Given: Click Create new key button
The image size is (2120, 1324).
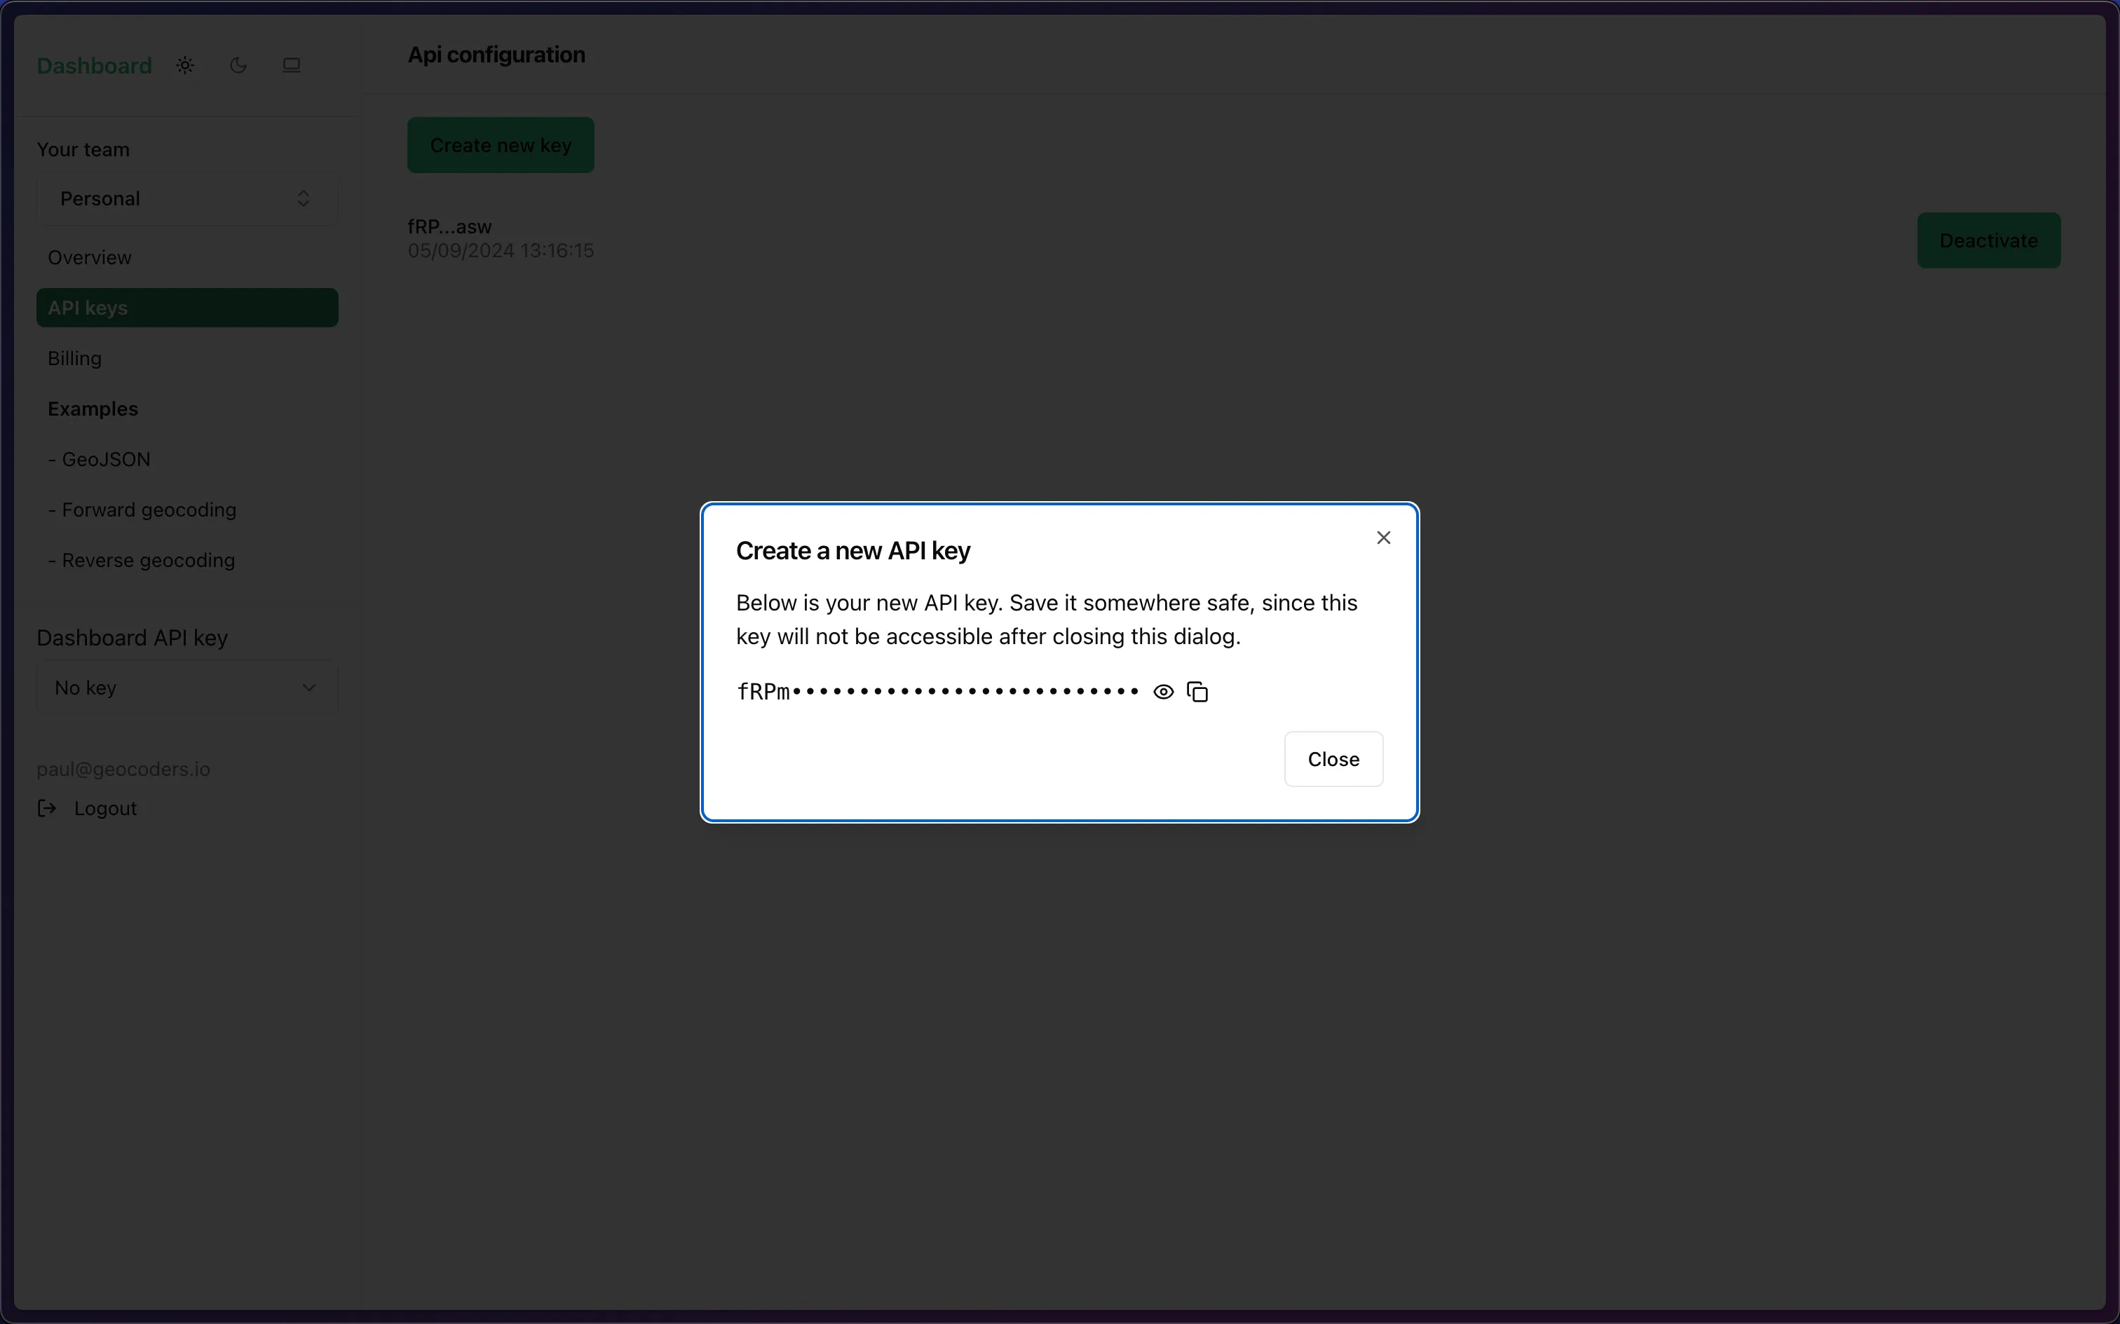Looking at the screenshot, I should coord(501,145).
